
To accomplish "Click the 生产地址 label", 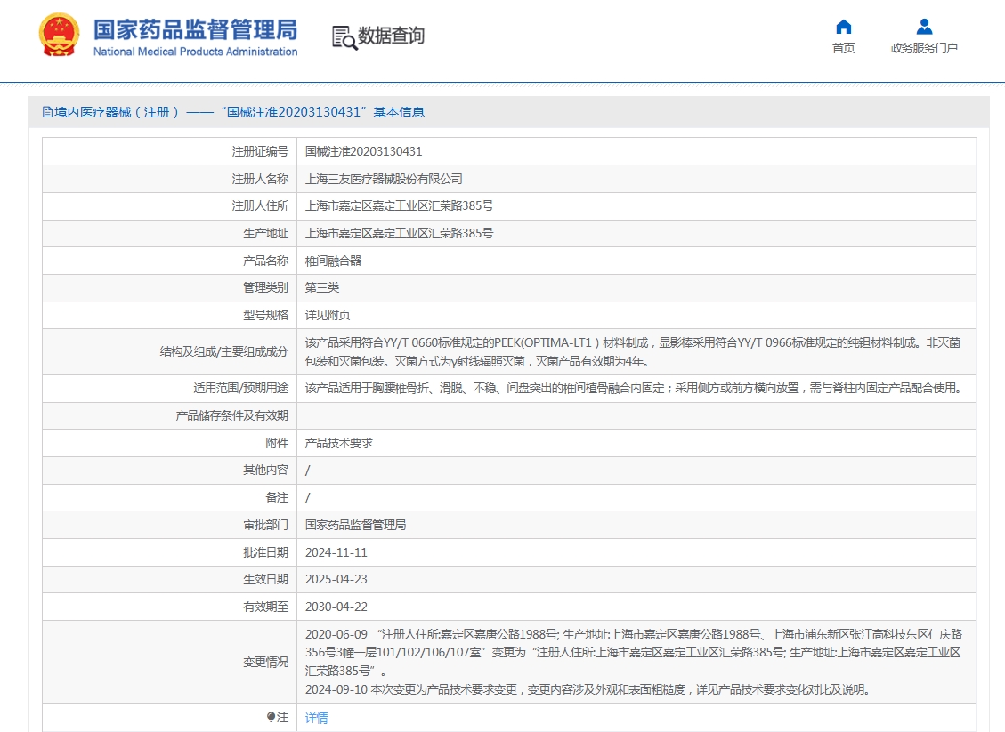I will click(x=266, y=234).
